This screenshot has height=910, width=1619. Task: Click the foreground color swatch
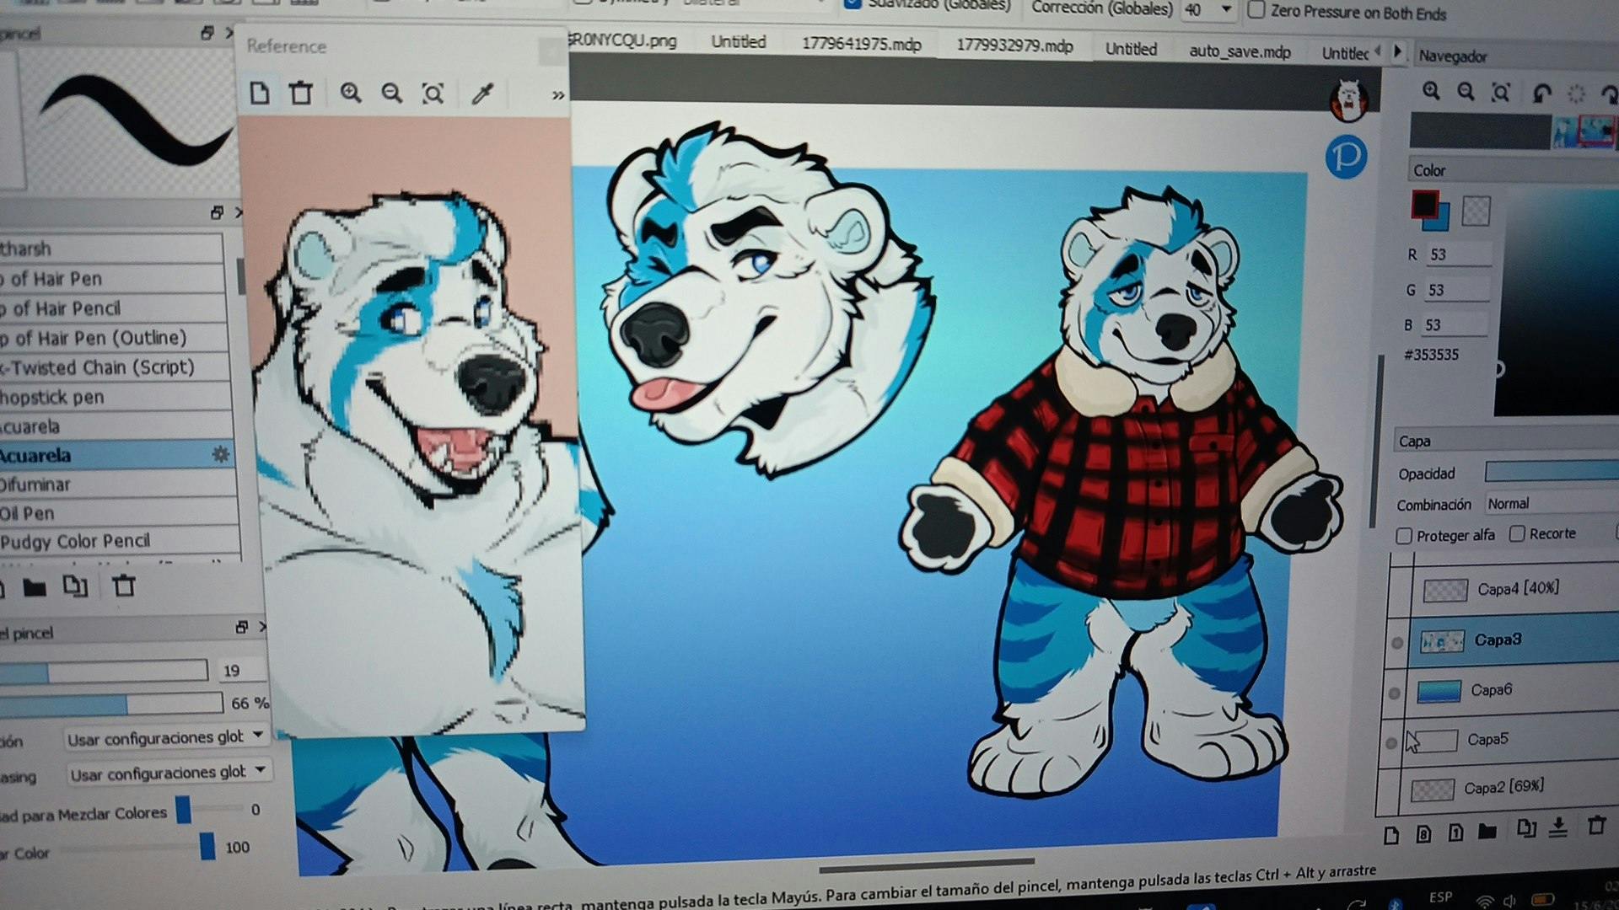[x=1425, y=204]
